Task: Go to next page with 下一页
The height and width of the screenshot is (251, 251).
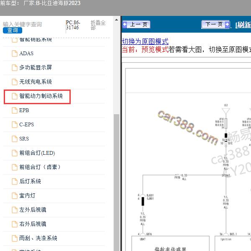Action: point(215,25)
